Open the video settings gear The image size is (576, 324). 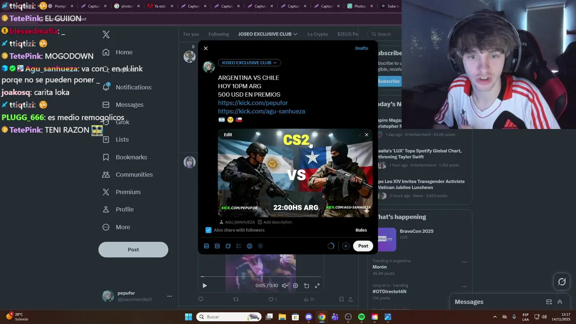[296, 286]
